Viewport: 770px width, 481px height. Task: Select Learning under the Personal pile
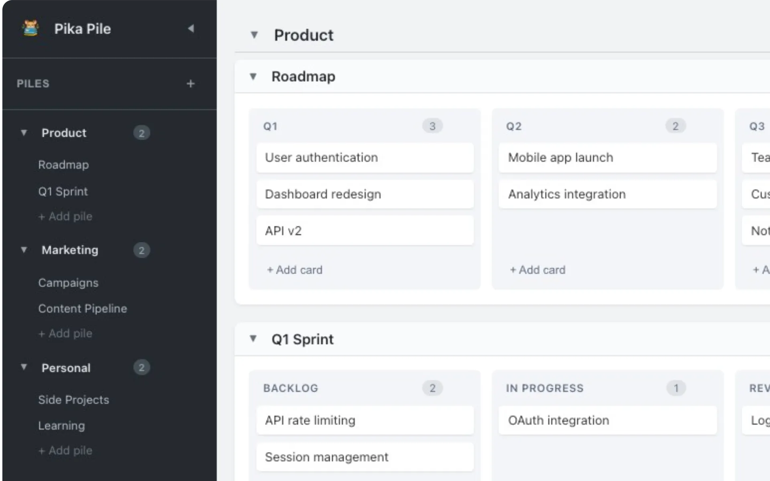[x=61, y=426]
